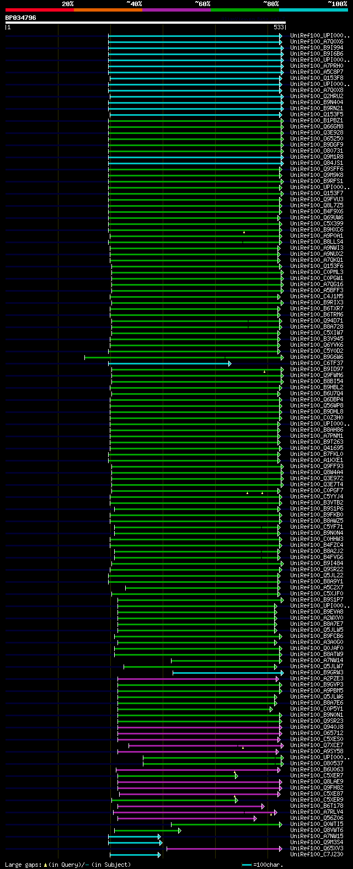Open hit UniRef100_B9RN21
This screenshot has width=353, height=869.
317,109
